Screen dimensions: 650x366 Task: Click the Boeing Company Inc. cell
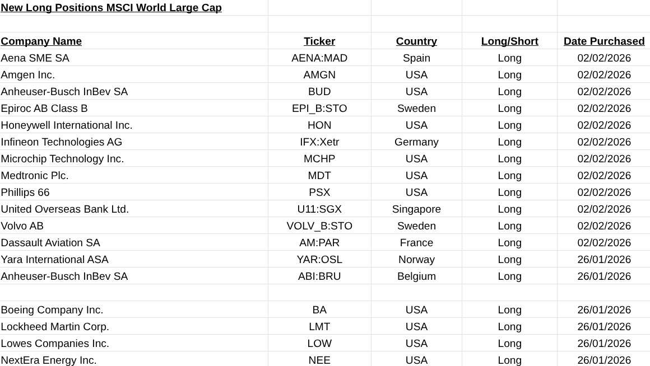pyautogui.click(x=52, y=310)
